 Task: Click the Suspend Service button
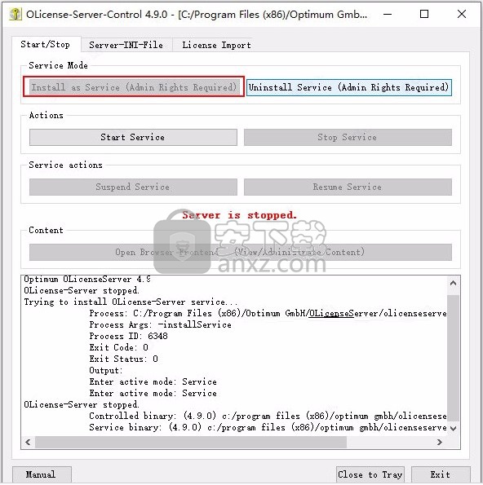tap(133, 187)
